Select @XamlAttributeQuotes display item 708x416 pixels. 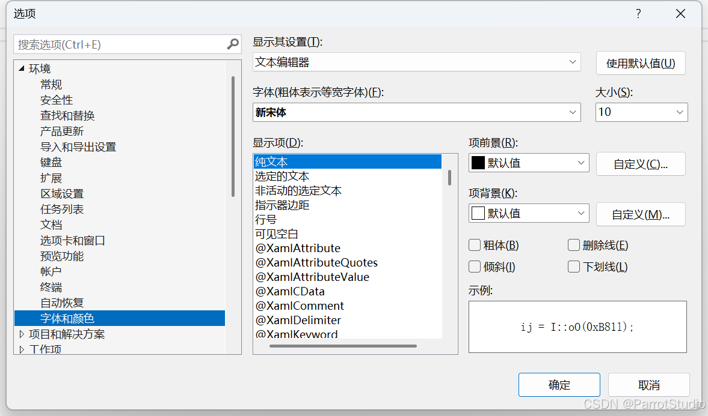pyautogui.click(x=316, y=263)
